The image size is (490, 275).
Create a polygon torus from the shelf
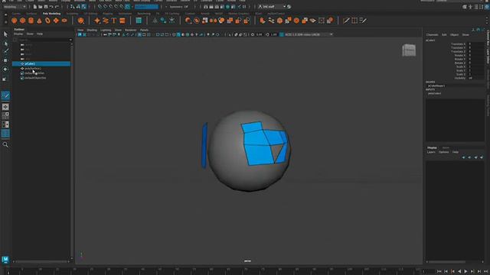coord(47,21)
